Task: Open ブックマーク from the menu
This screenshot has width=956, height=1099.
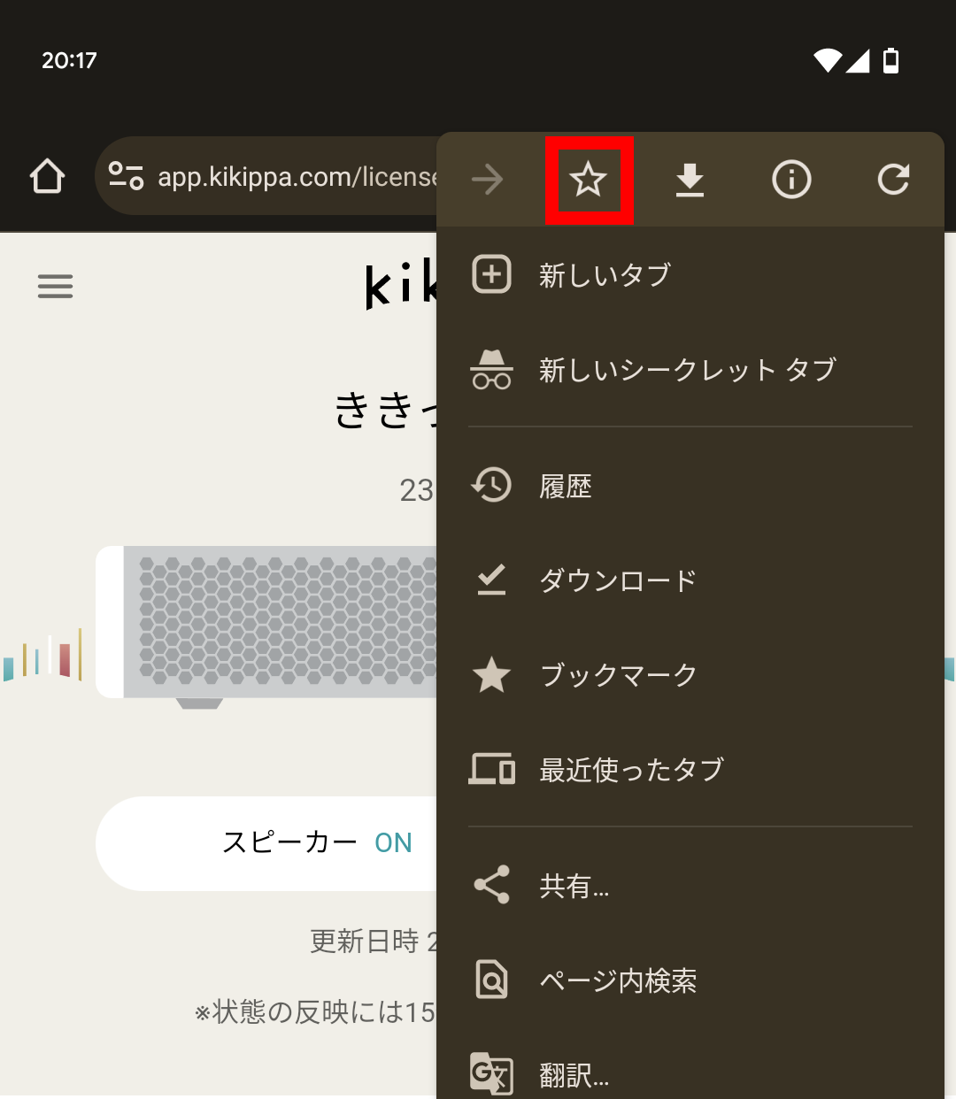Action: (619, 675)
